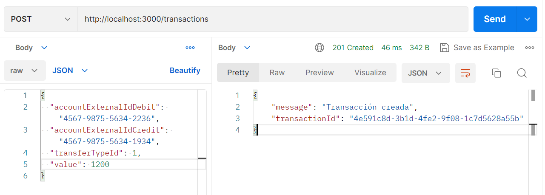Click the 46 ms response time

[391, 48]
